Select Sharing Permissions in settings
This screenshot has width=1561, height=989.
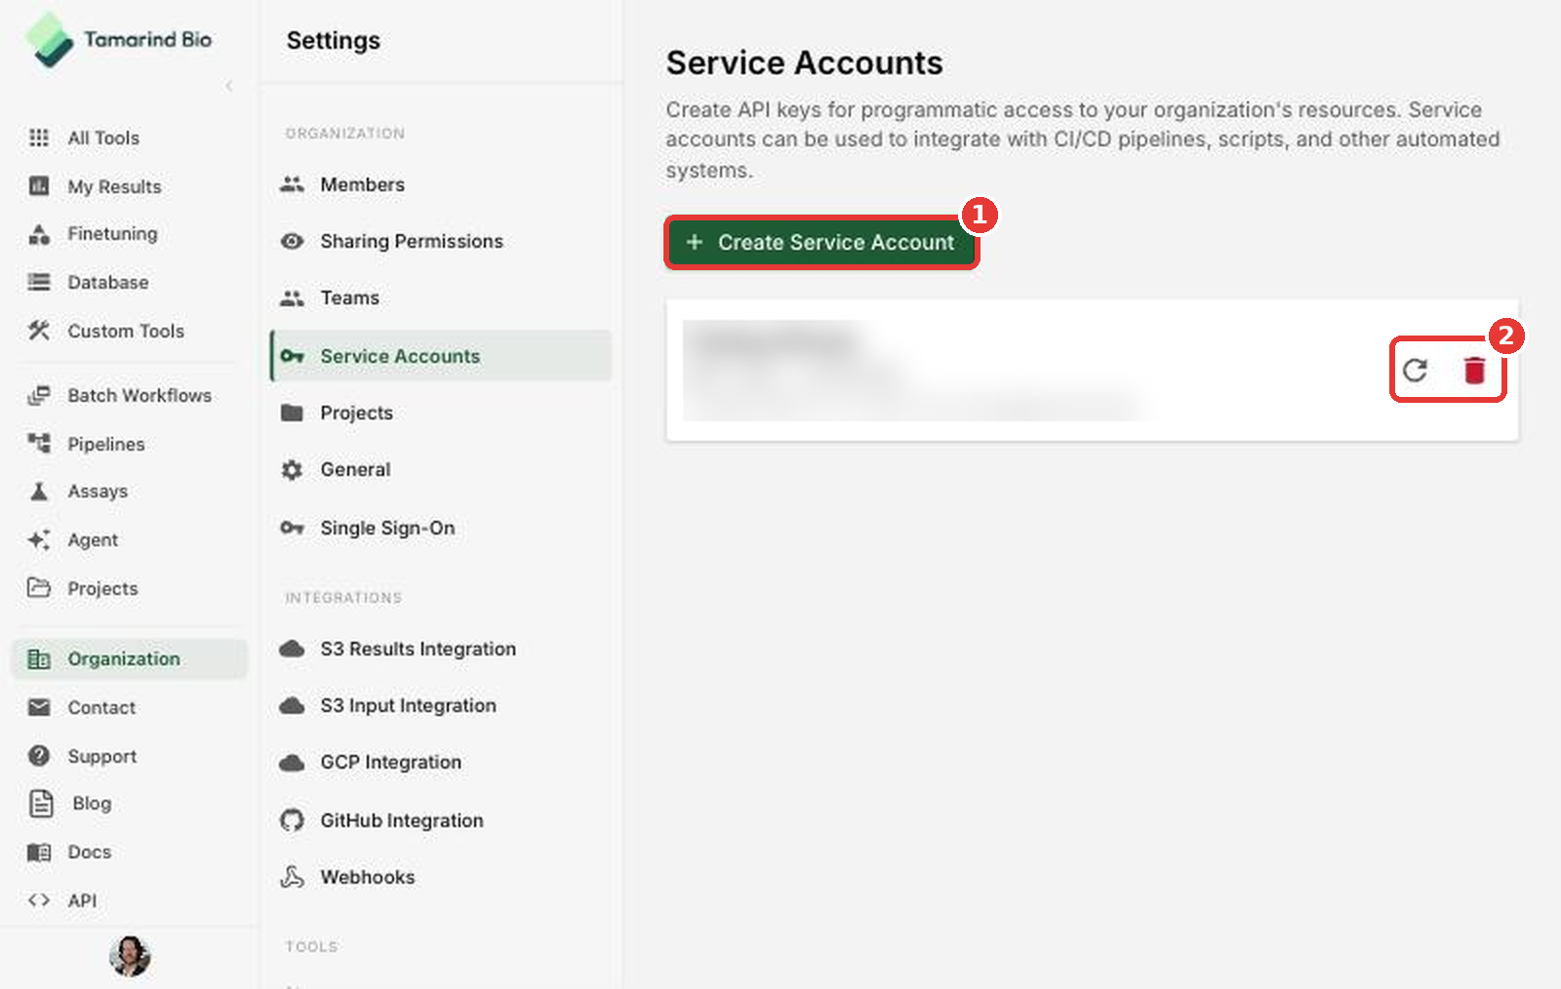pyautogui.click(x=441, y=241)
